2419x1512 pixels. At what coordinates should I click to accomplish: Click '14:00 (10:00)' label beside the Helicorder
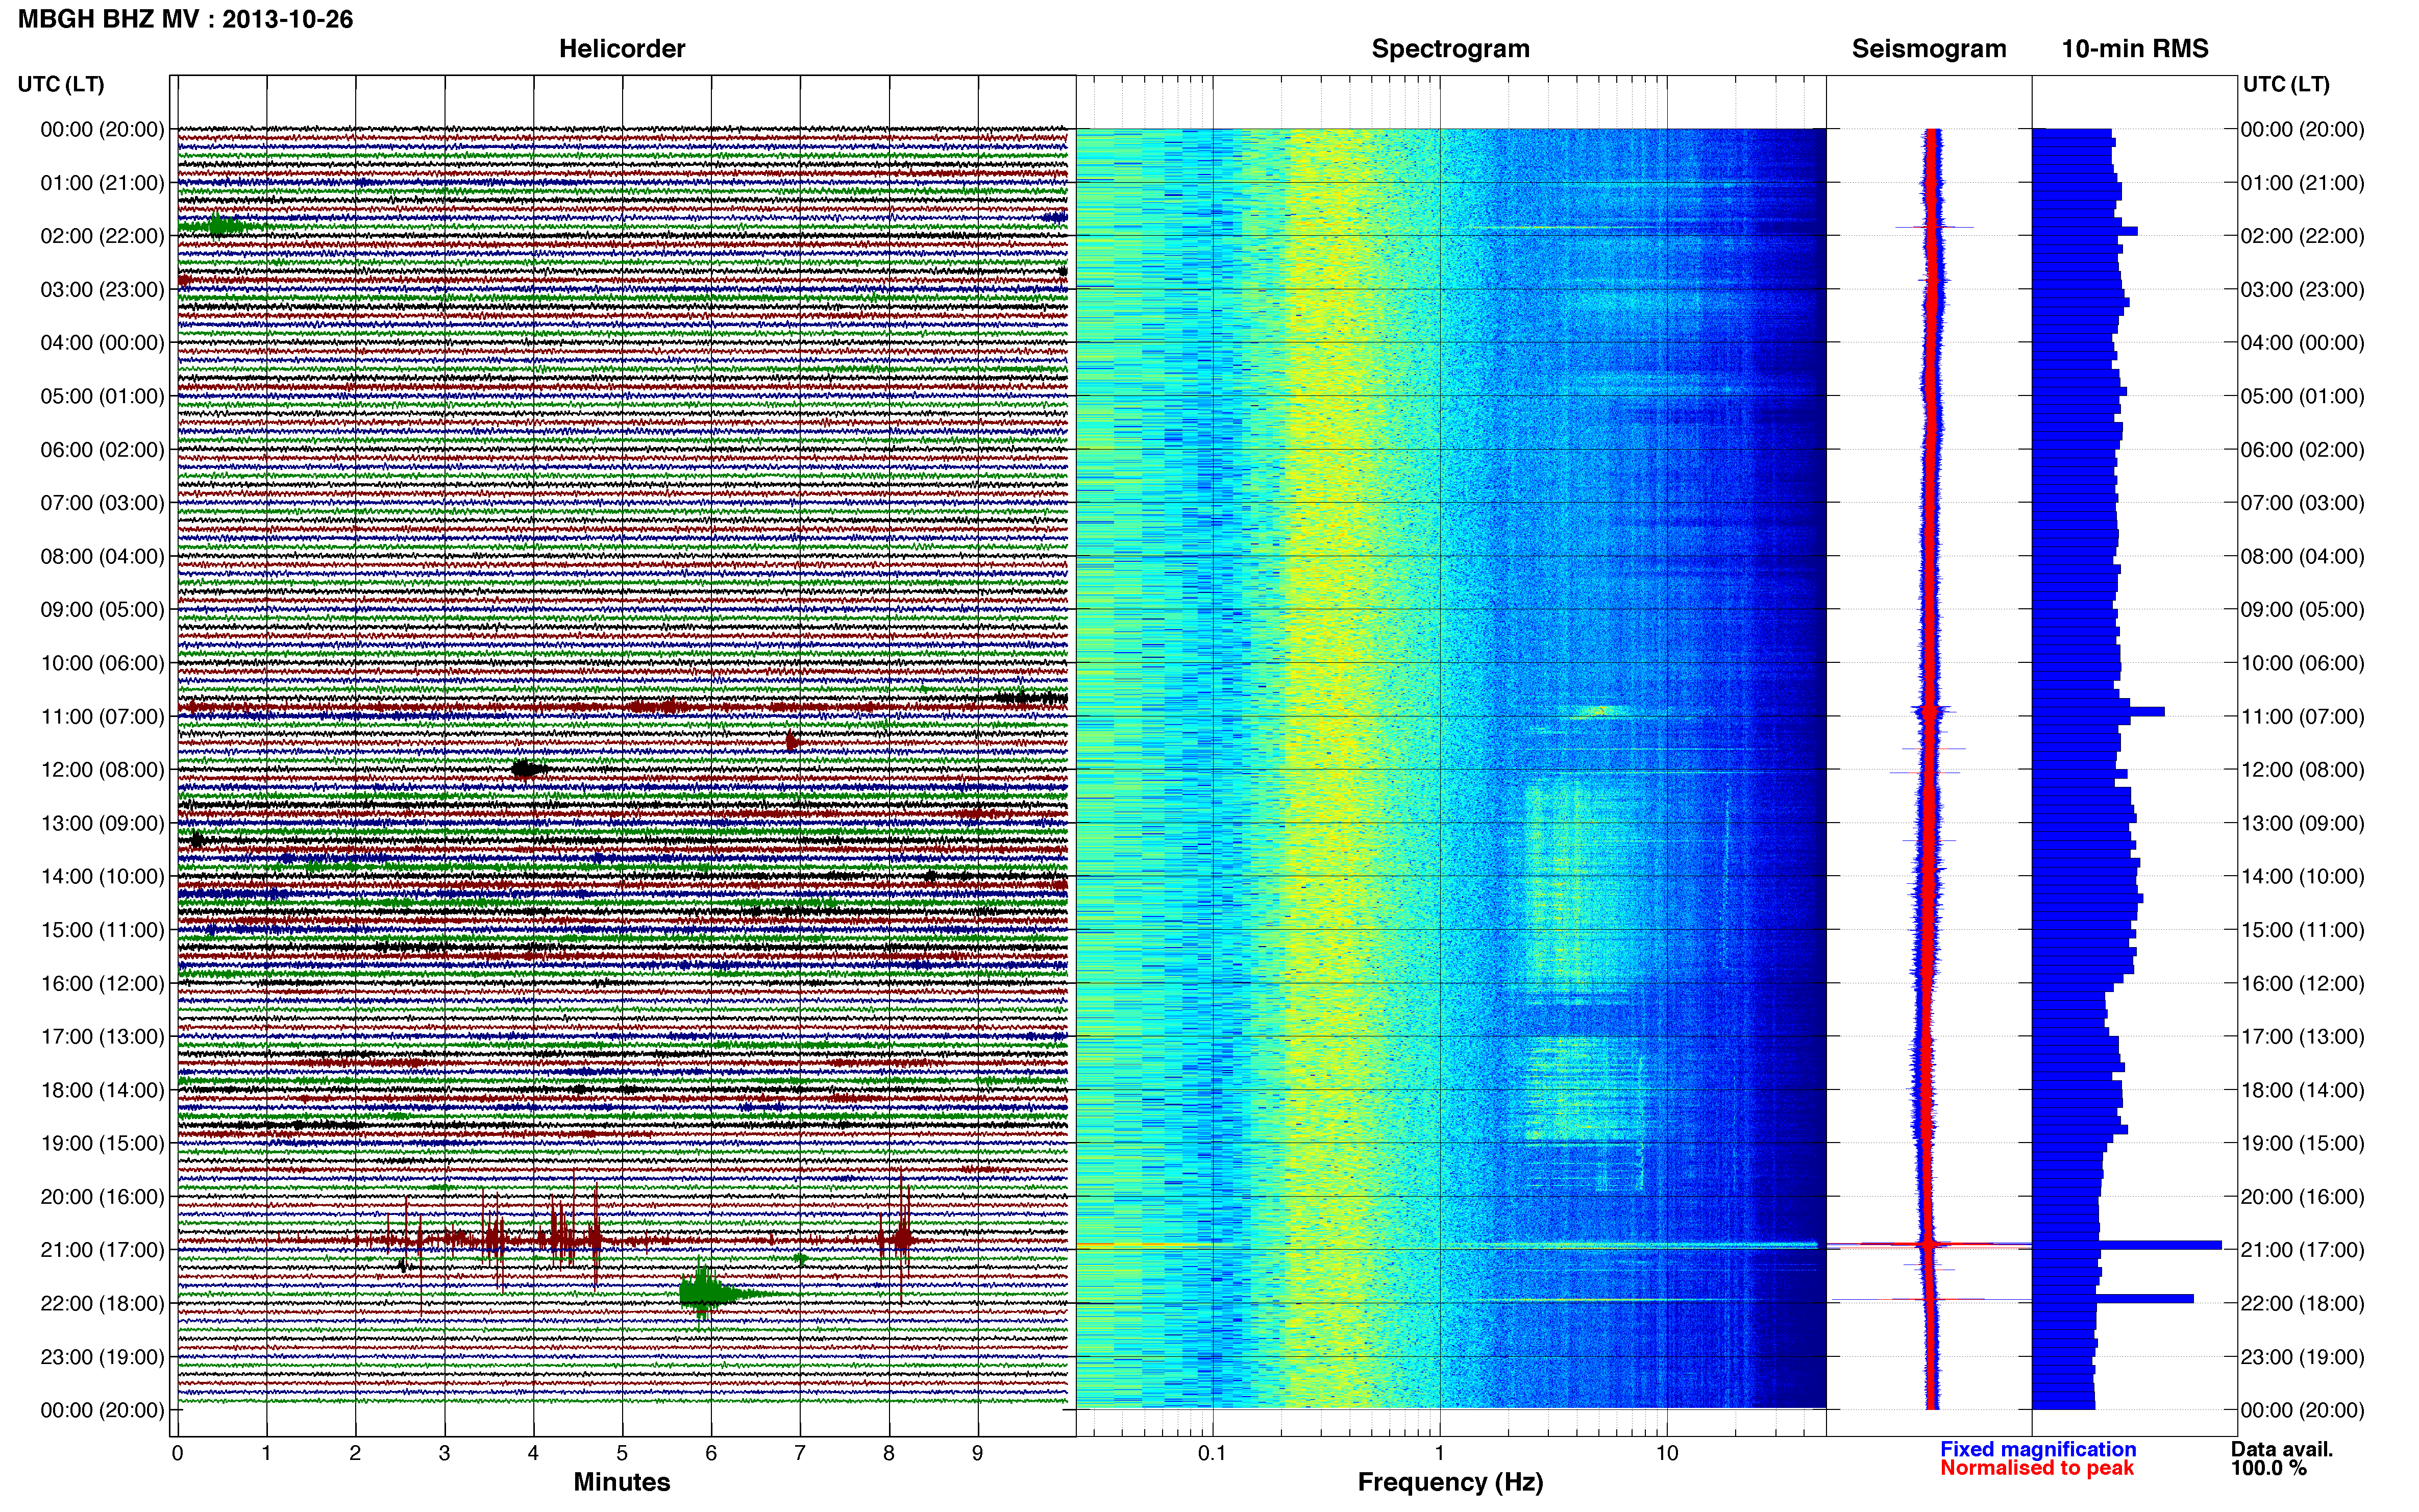coord(102,877)
